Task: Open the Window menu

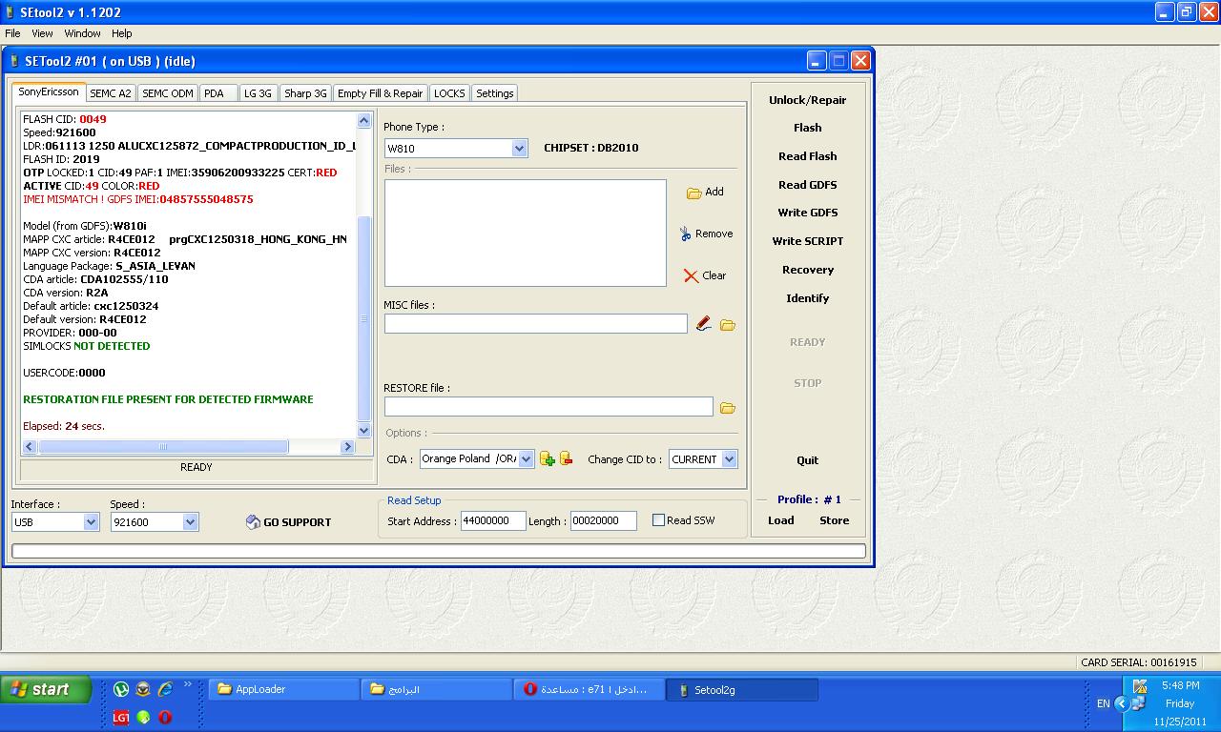Action: [82, 33]
